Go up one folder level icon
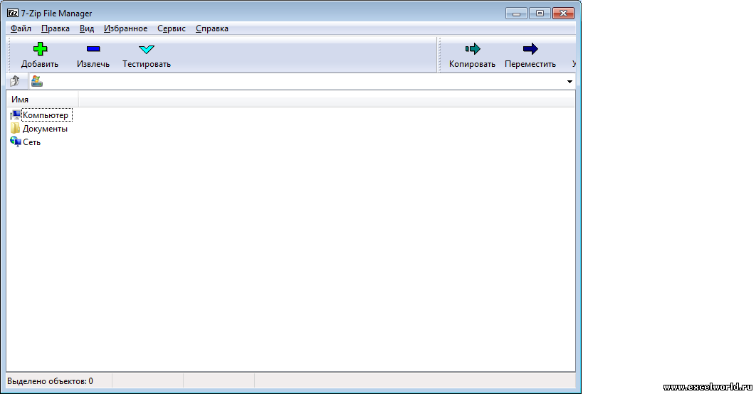 tap(15, 81)
